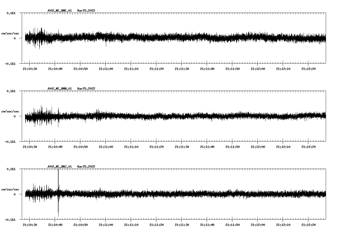This screenshot has height=234, width=344.
Task: Click the 21:10:50 time label on HNE axis
Action: point(81,69)
